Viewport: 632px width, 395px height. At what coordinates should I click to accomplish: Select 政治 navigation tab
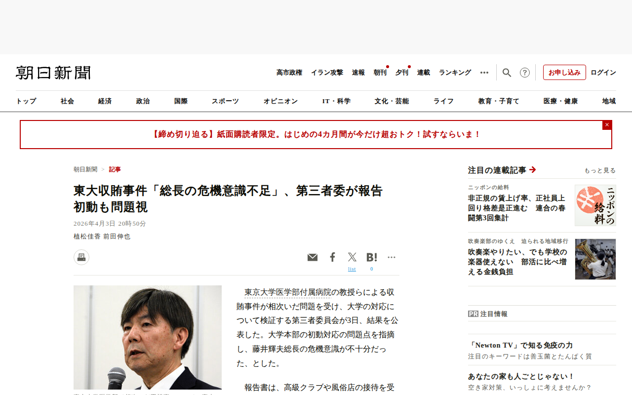143,101
